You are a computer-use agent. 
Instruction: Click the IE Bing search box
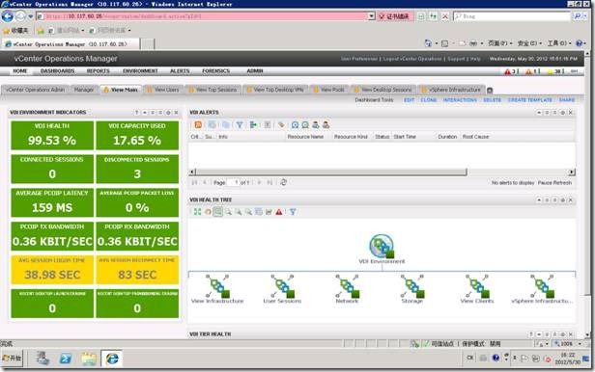click(x=512, y=16)
